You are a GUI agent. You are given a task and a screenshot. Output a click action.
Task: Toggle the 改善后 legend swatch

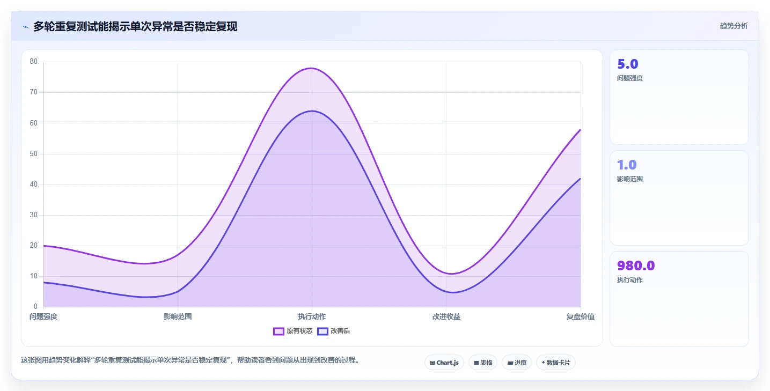tap(322, 331)
